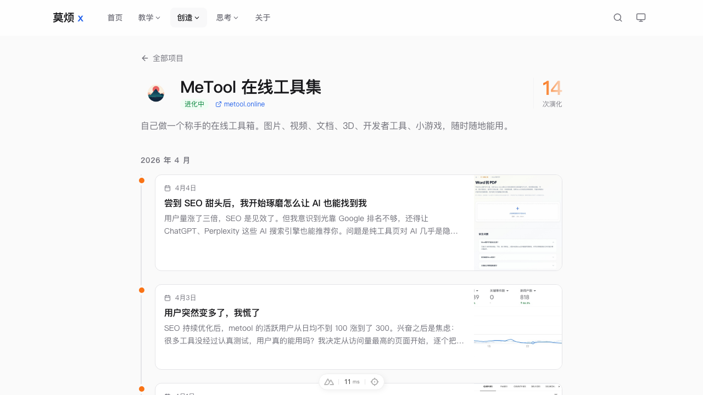Open the metool.online link
This screenshot has width=703, height=395.
point(244,104)
